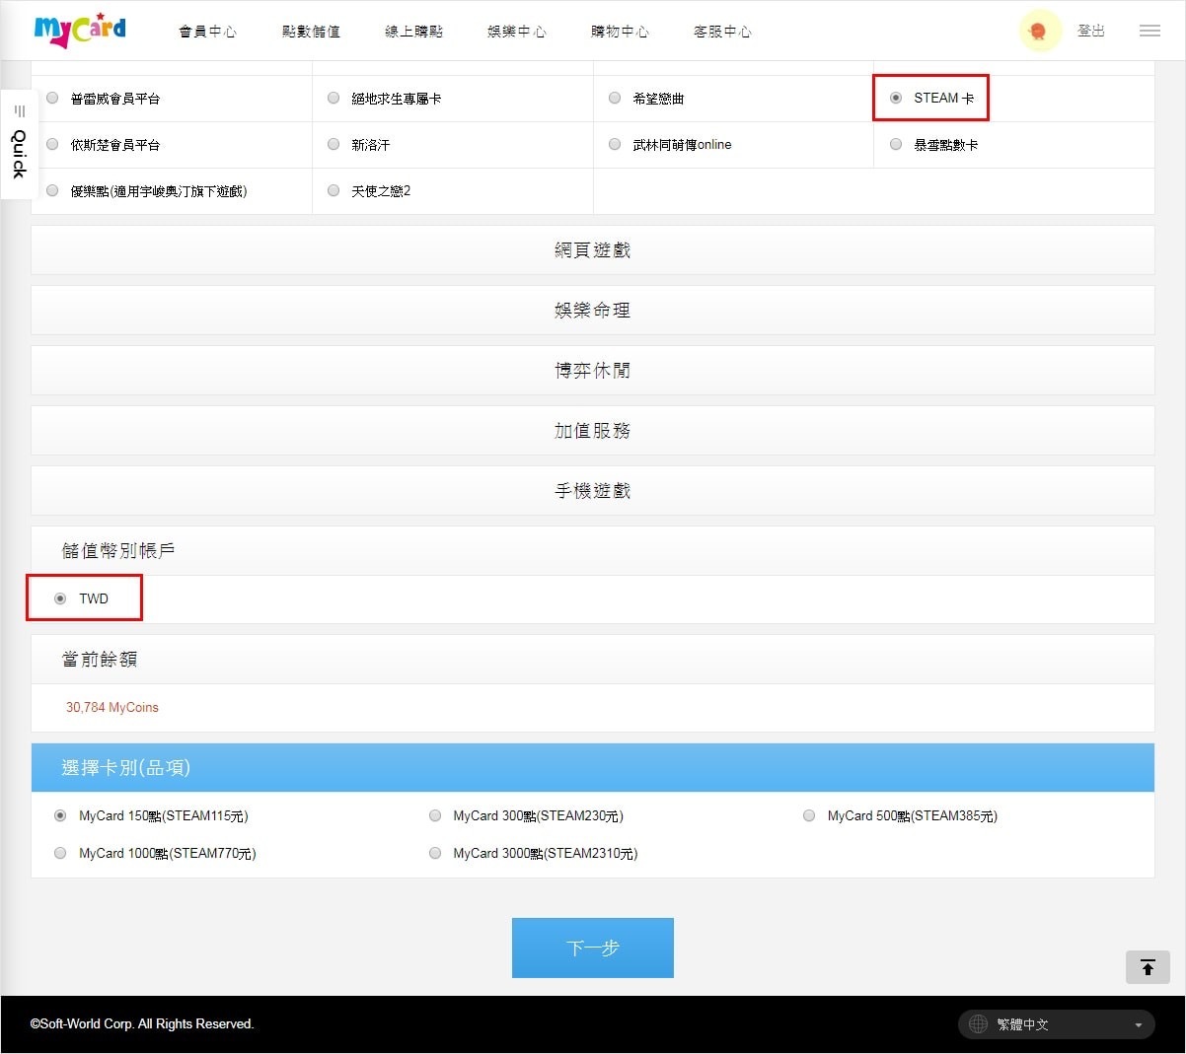1186x1054 pixels.
Task: Select the 絕地求生專屬卡 radio option
Action: pyautogui.click(x=334, y=99)
